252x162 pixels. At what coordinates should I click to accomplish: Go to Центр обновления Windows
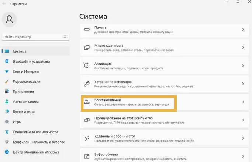[36, 152]
